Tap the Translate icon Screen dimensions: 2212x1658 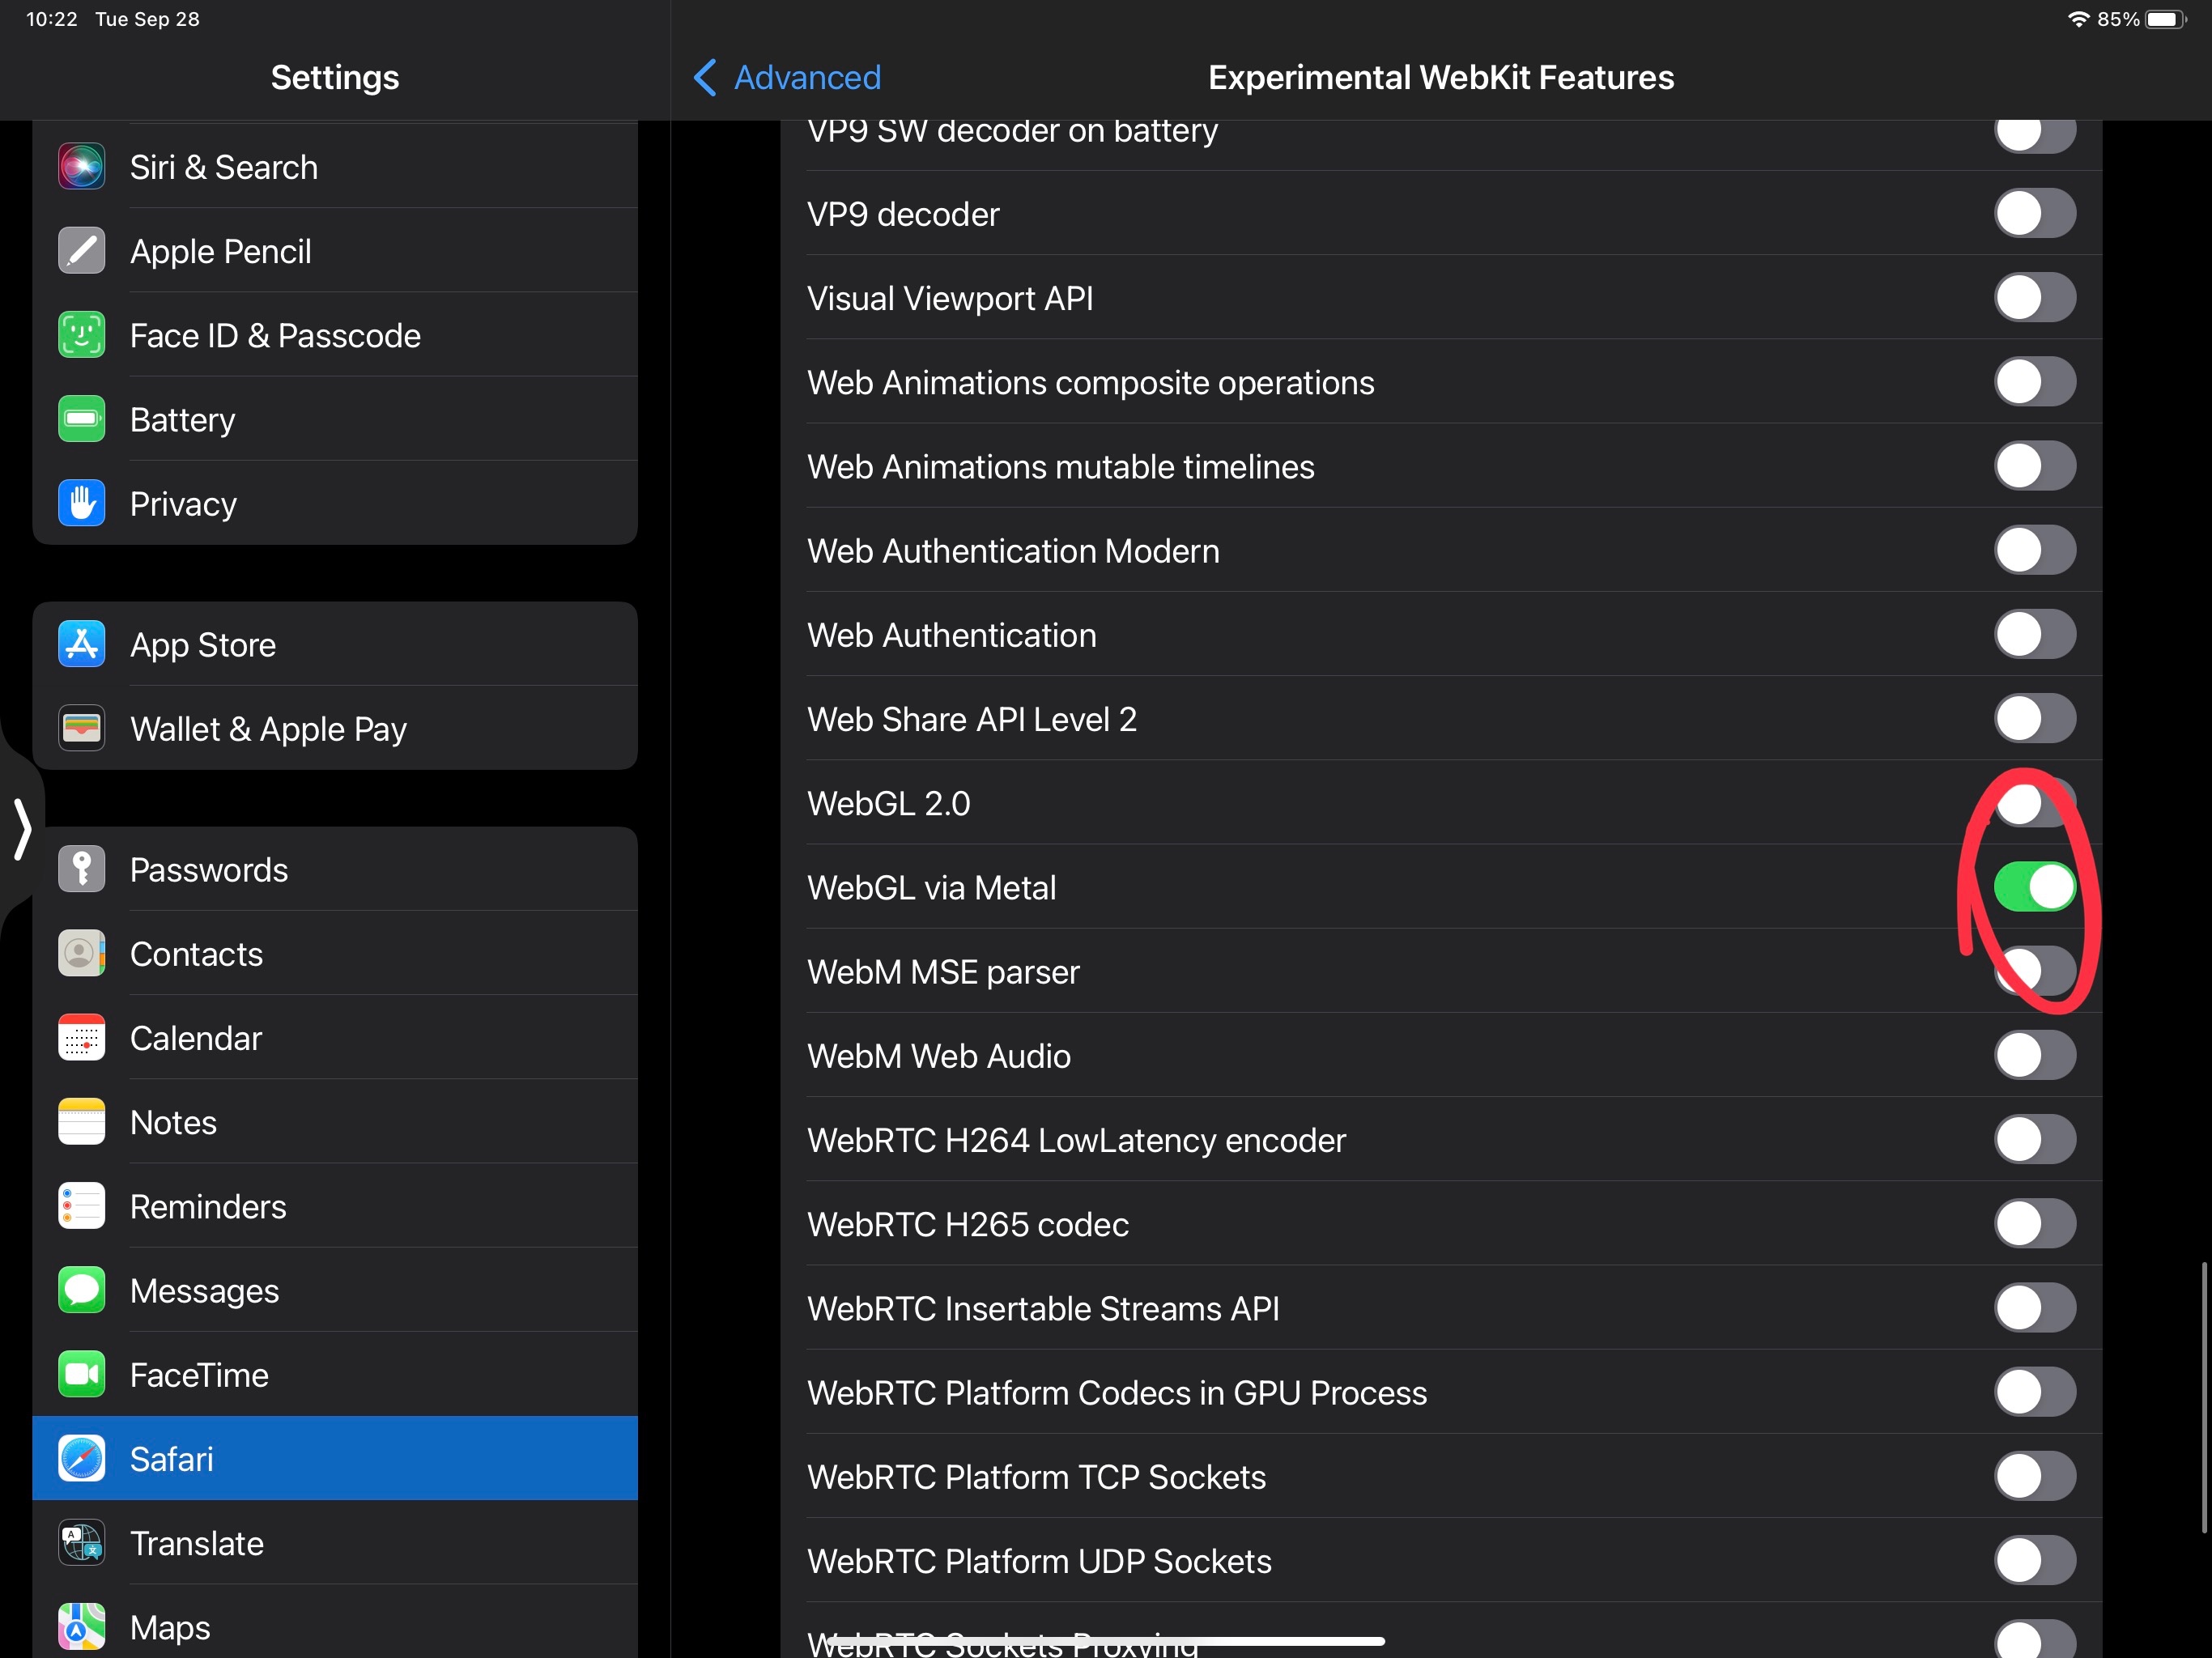[x=81, y=1542]
